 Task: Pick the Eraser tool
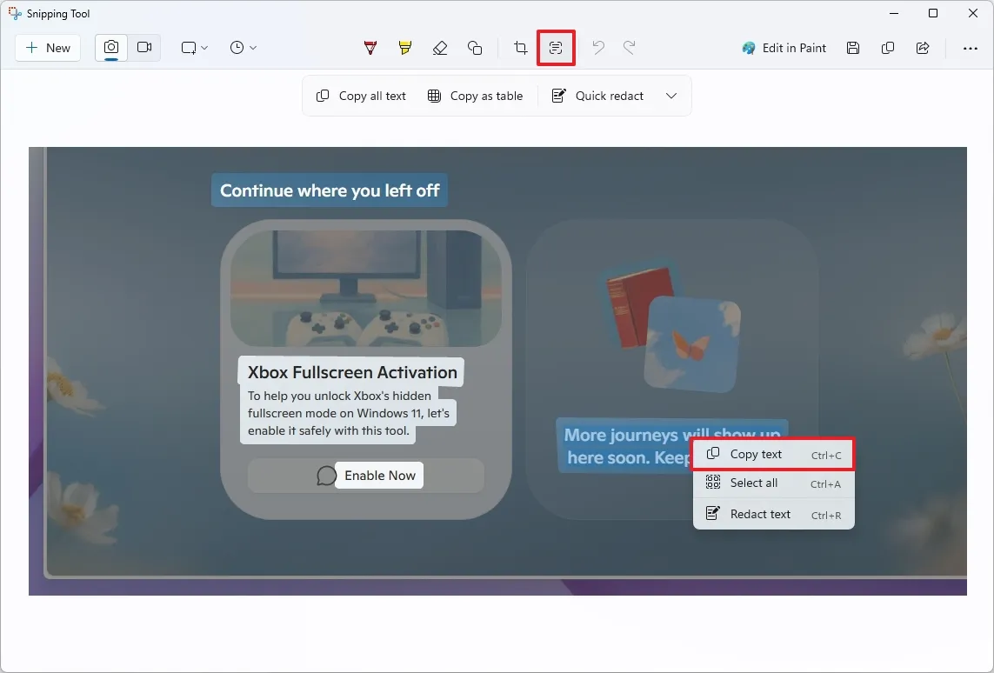[x=440, y=48]
